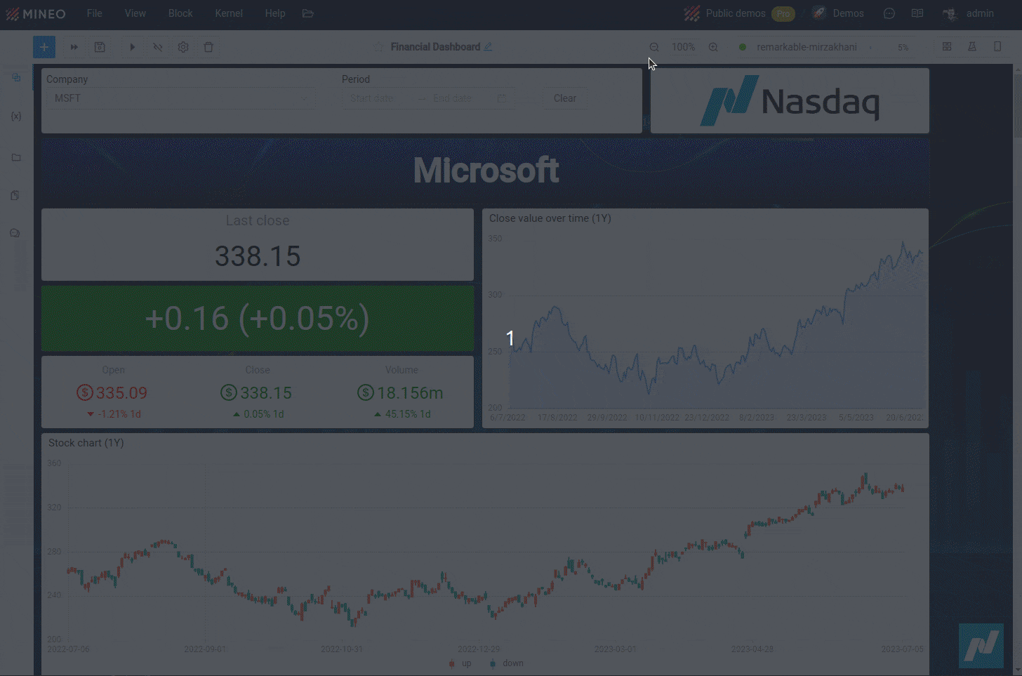Switch to mobile preview using the phone icon
Image resolution: width=1022 pixels, height=676 pixels.
pyautogui.click(x=997, y=47)
